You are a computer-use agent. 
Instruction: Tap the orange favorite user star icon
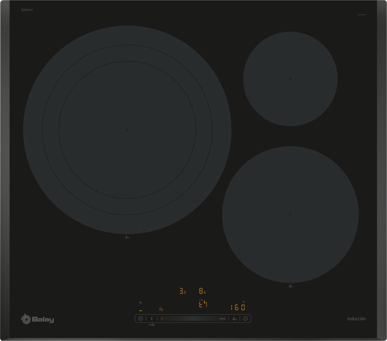tap(161, 309)
